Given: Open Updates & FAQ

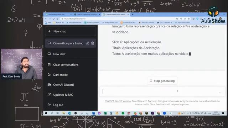Looking at the screenshot, I should (71, 95).
